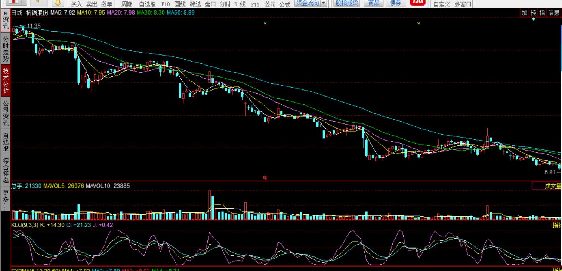Click the yellow down arrow toolbar icon
This screenshot has width=562, height=271.
[58, 3]
